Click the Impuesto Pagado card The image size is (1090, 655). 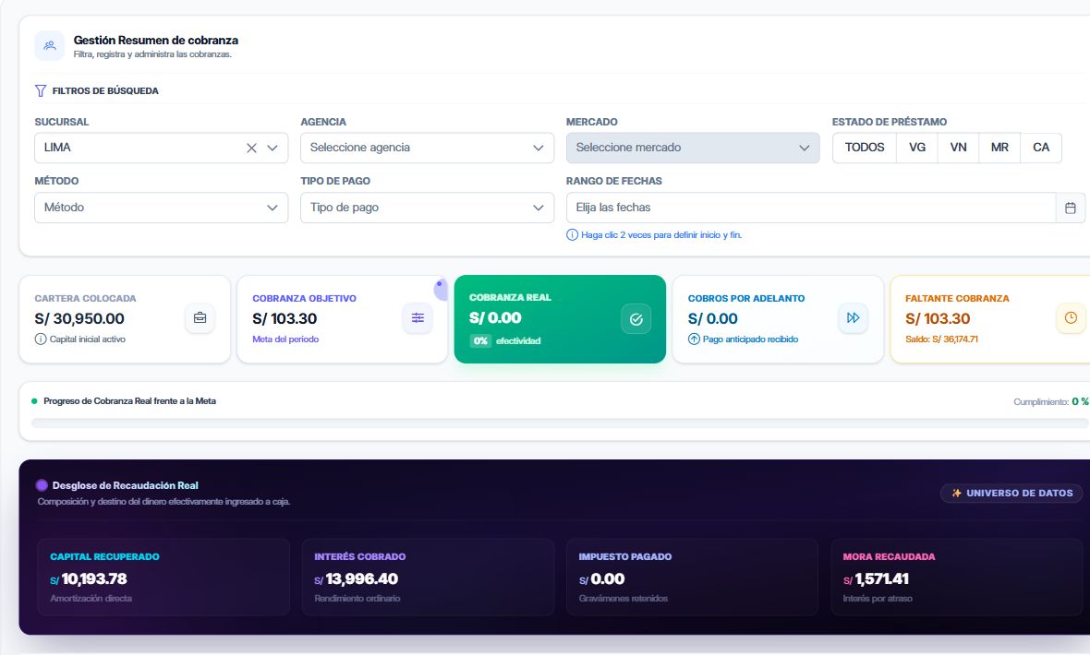click(x=693, y=578)
